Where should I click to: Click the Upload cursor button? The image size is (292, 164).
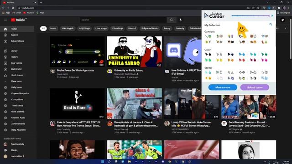(x=255, y=87)
